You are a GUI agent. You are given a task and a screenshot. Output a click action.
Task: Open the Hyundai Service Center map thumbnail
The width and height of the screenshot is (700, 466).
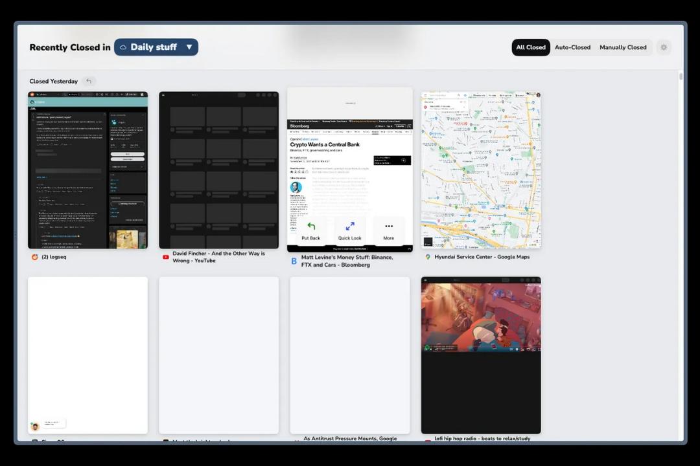pyautogui.click(x=481, y=170)
